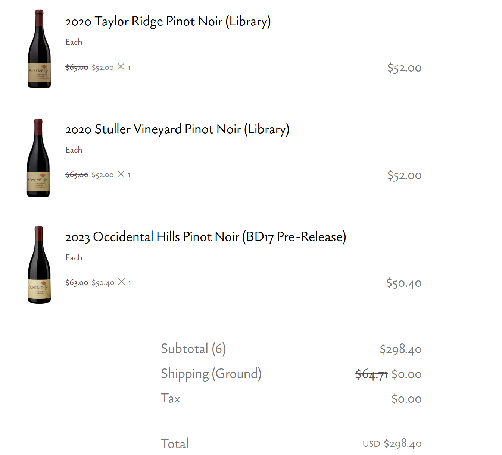Click the USD $298.40 total amount
This screenshot has width=502, height=455.
(392, 443)
